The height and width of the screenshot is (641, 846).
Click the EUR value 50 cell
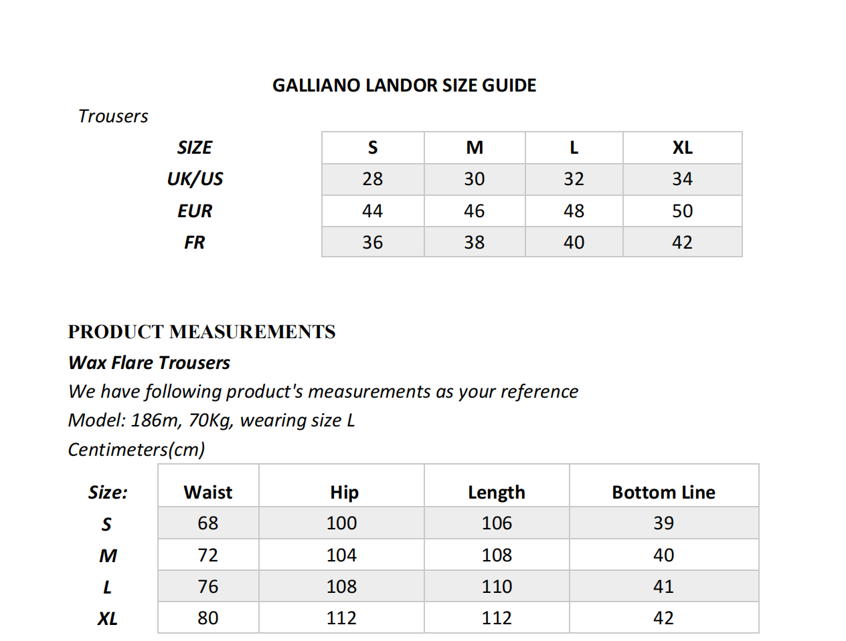point(682,211)
